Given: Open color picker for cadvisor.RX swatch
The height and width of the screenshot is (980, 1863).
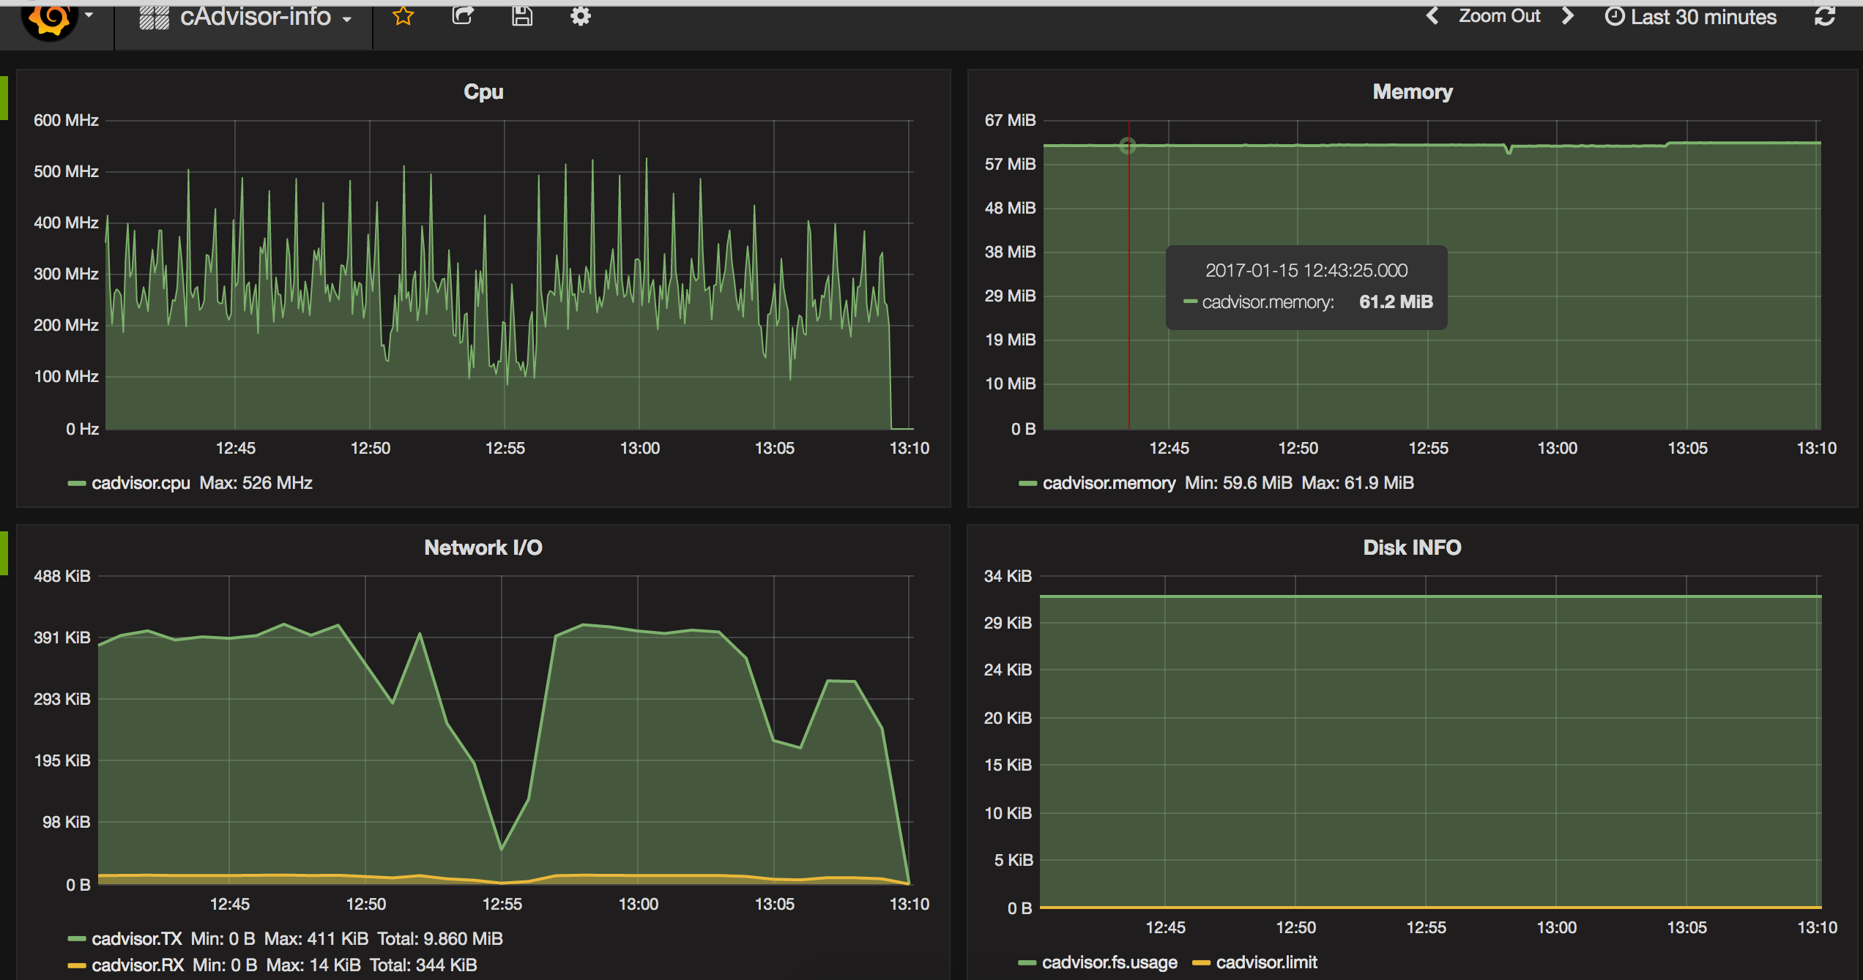Looking at the screenshot, I should [x=77, y=965].
